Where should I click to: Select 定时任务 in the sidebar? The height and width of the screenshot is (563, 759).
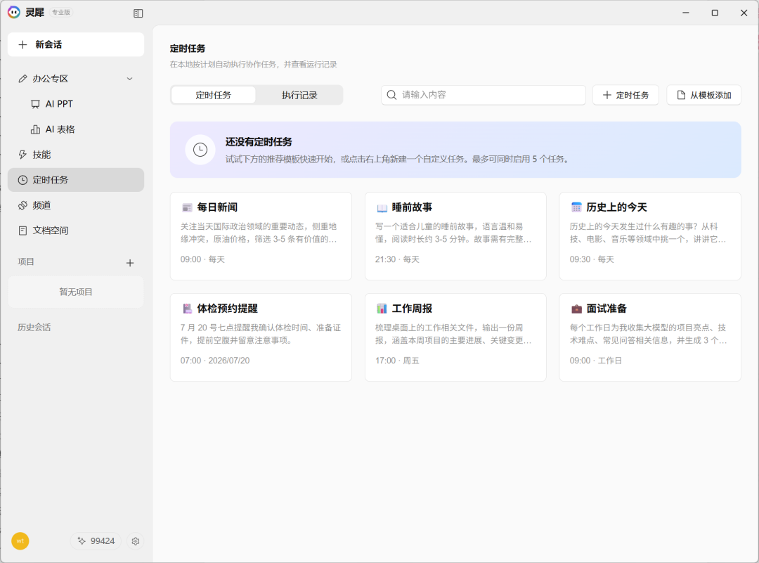[76, 180]
